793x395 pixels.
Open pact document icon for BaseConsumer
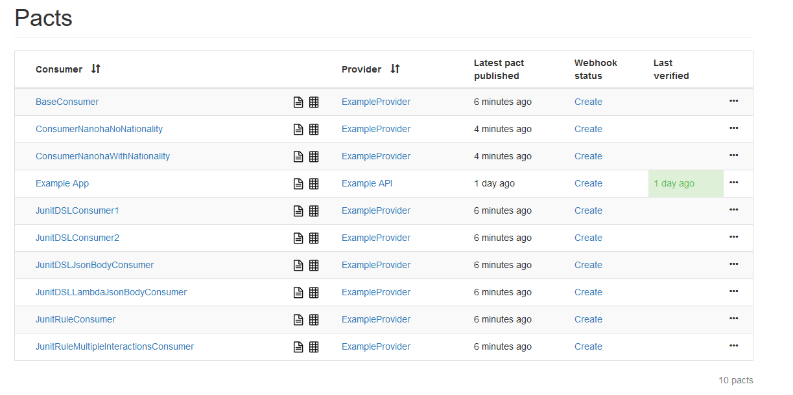tap(298, 102)
